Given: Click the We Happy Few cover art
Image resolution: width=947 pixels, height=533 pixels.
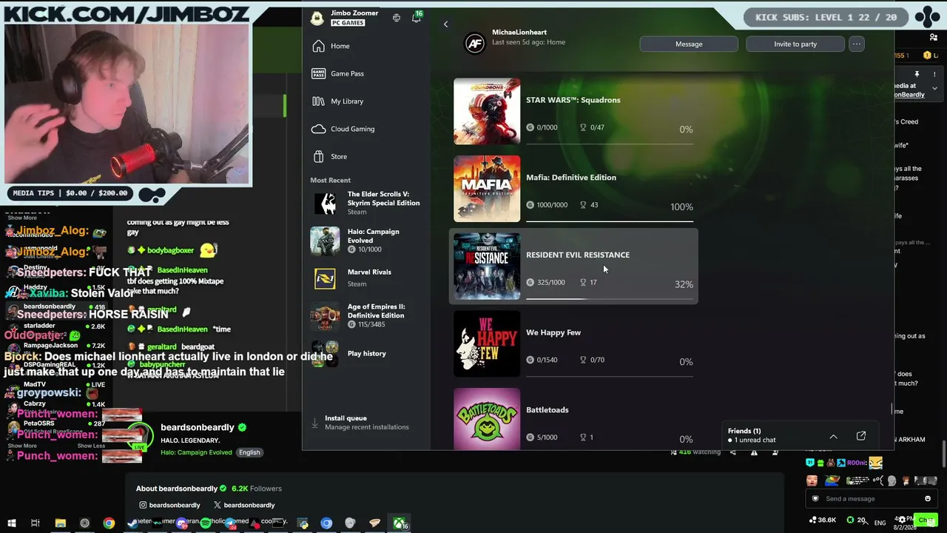Looking at the screenshot, I should tap(487, 344).
